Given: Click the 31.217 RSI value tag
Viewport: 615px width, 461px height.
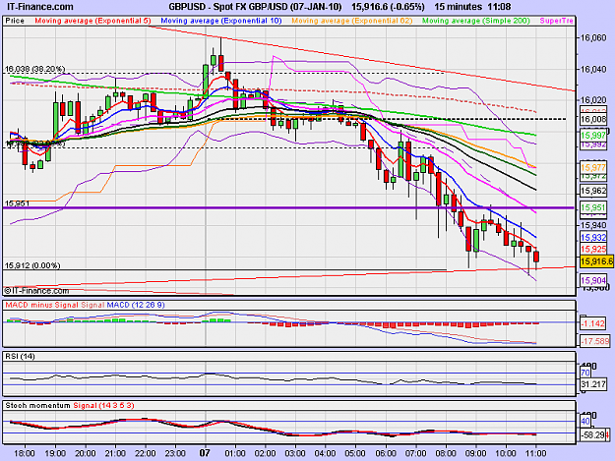Looking at the screenshot, I should 593,384.
